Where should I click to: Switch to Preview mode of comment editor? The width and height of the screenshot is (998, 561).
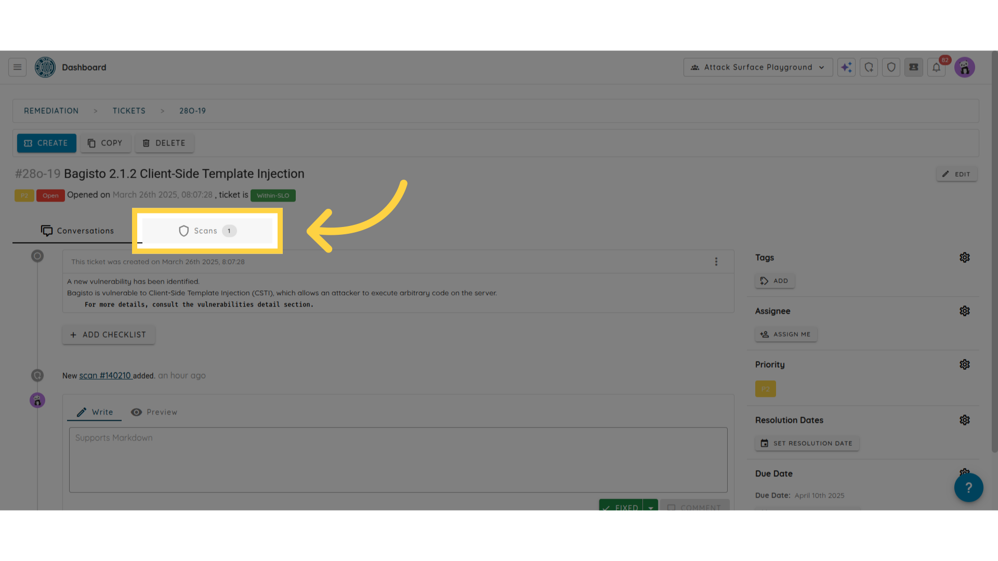(x=154, y=412)
